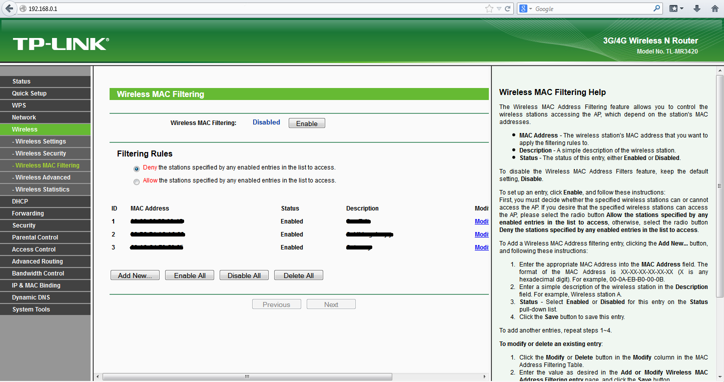Click the Next page button
Viewport: 724px width, 382px height.
click(331, 304)
